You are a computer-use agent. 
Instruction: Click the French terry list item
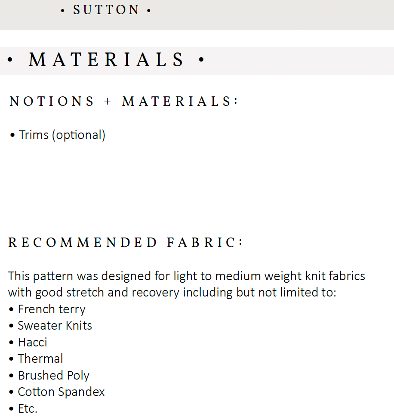pos(52,309)
